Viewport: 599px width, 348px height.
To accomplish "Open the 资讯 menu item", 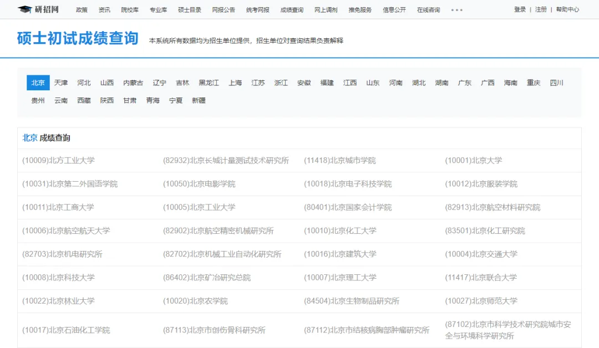I will pos(104,10).
